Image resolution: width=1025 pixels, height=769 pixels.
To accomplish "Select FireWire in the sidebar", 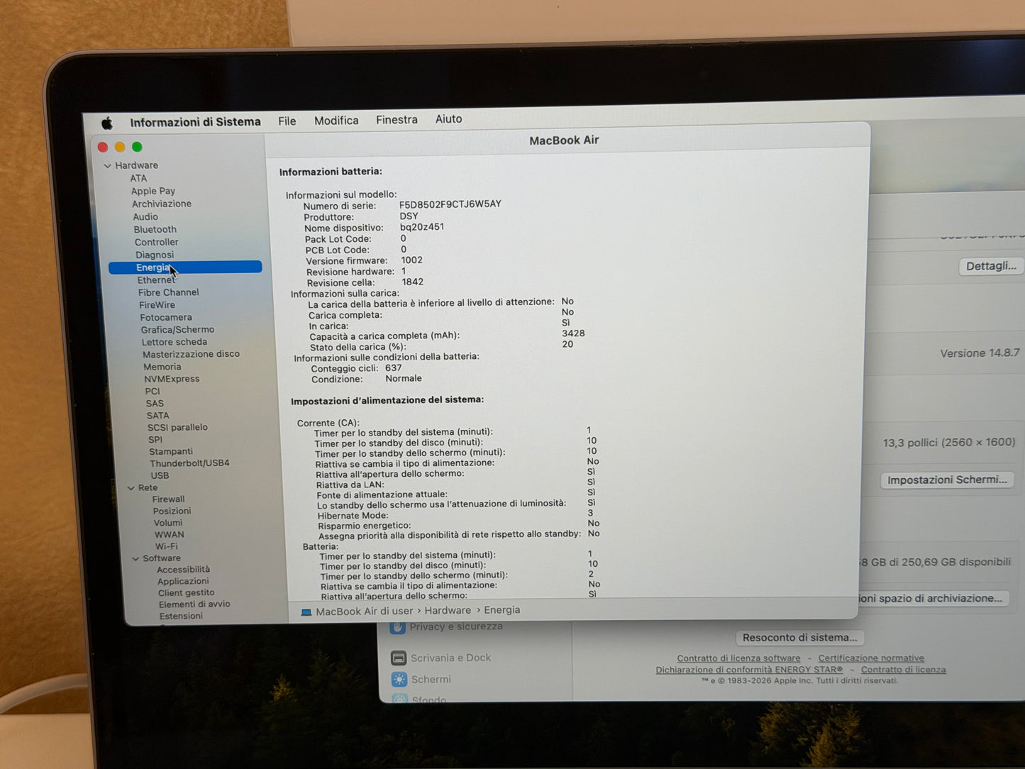I will pos(157,305).
